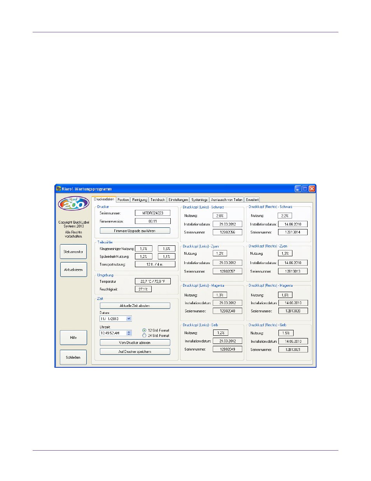Click the Feuchtigkeit value 27,1%
The height and width of the screenshot is (481, 371).
tap(143, 289)
